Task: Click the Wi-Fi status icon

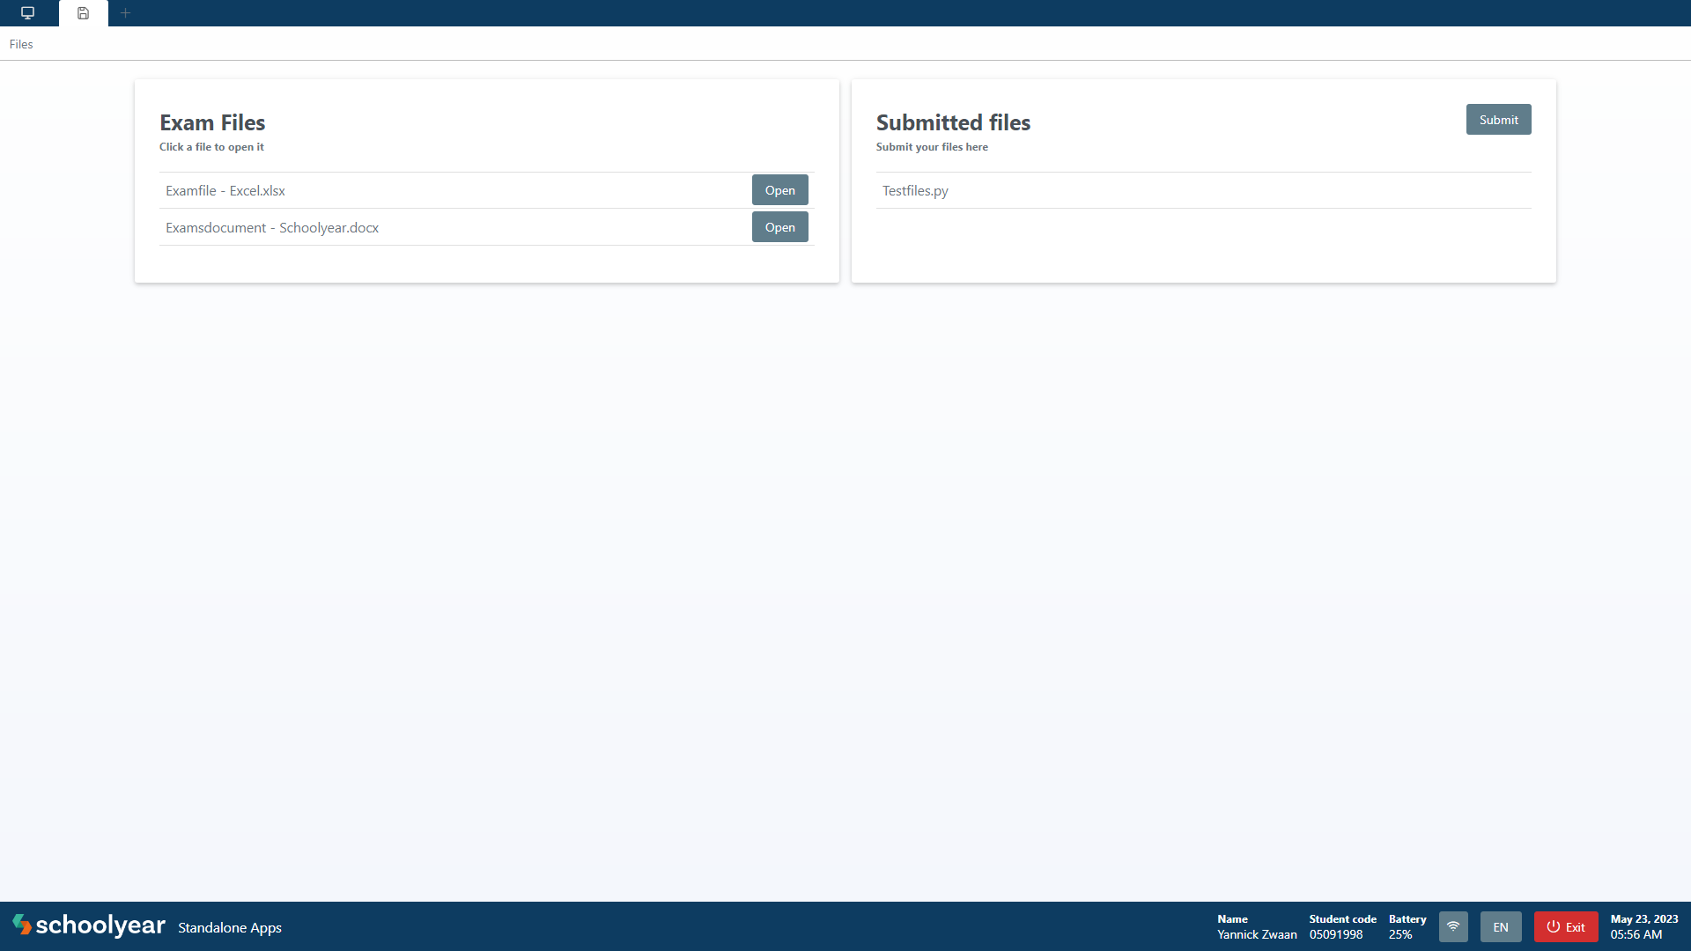Action: [1453, 926]
